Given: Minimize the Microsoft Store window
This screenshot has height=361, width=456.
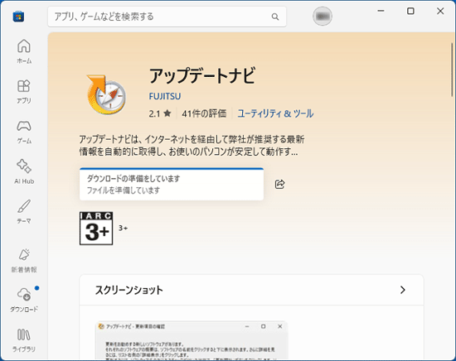Looking at the screenshot, I should point(381,11).
